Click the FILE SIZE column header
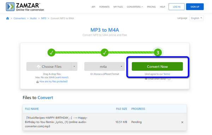Viewport: 212px width, 135px height. tap(122, 109)
